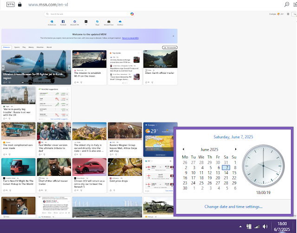Viewport: 297px width, 233px height.
Task: Click the Personalize button
Action: (170, 47)
